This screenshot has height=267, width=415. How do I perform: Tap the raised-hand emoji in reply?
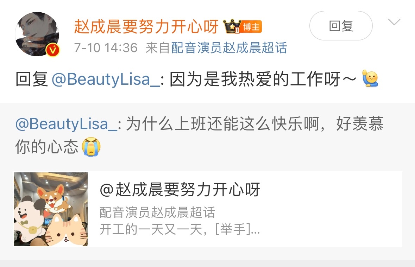tap(370, 78)
